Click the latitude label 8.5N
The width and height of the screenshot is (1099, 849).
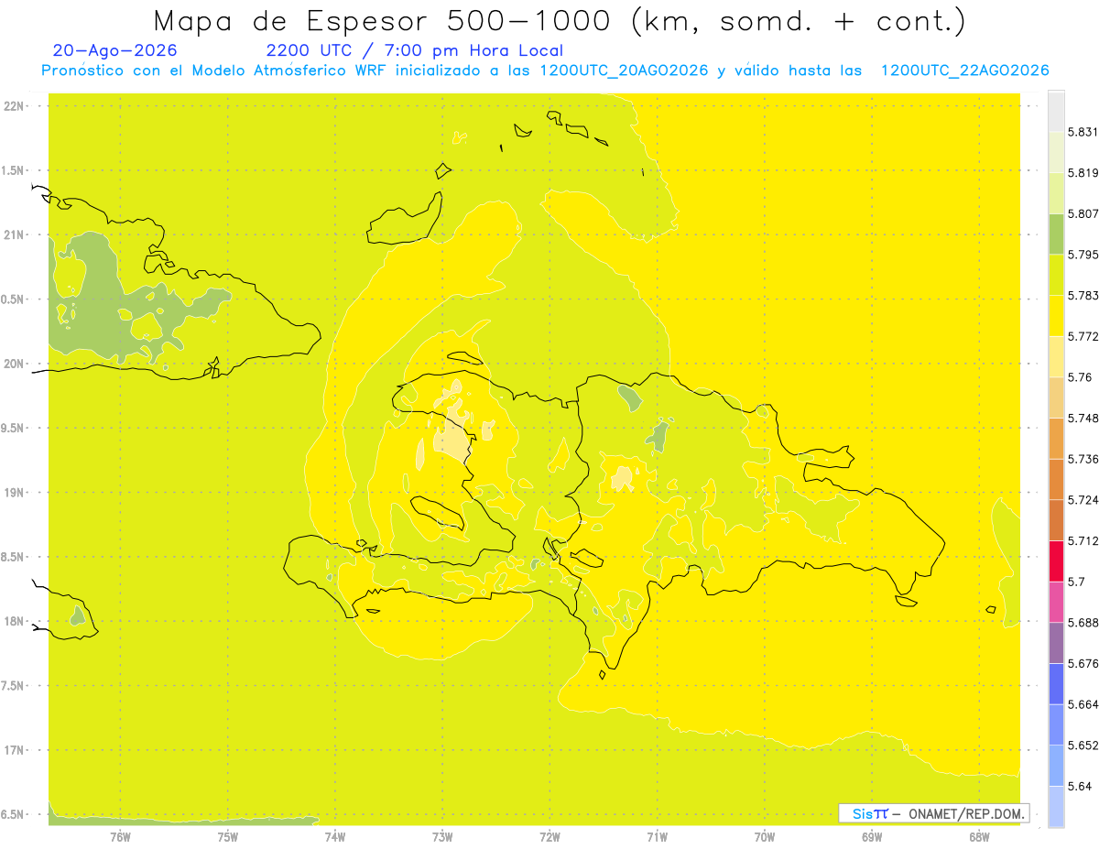(14, 557)
